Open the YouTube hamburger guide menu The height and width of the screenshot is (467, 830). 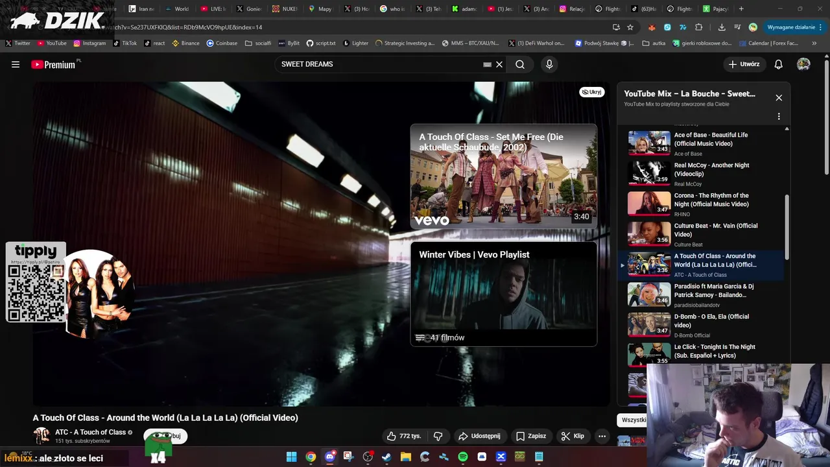pyautogui.click(x=16, y=64)
